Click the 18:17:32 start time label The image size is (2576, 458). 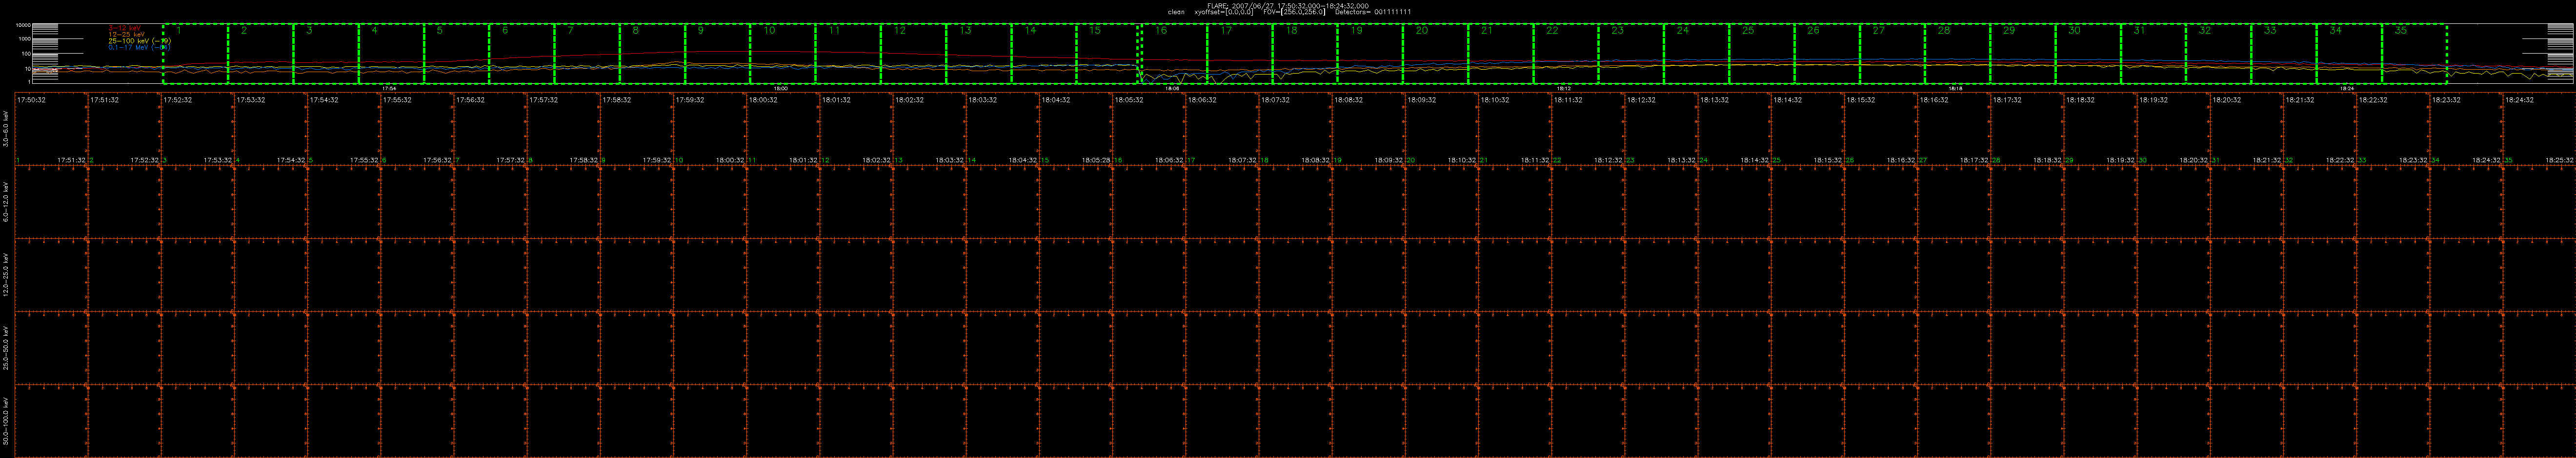[x=2006, y=100]
